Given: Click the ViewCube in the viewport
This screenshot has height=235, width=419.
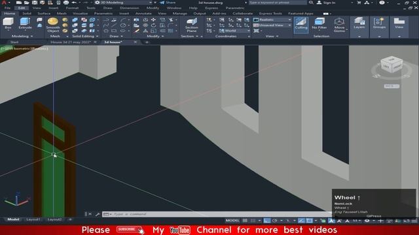Looking at the screenshot, I should point(392,65).
